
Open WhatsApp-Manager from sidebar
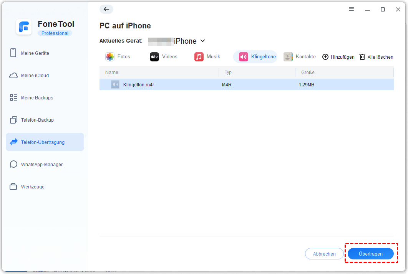click(41, 165)
